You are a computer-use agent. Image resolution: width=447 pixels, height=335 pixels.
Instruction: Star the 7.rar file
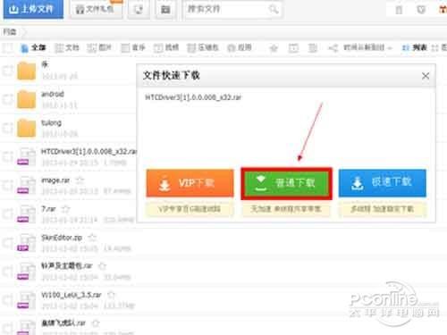point(65,209)
